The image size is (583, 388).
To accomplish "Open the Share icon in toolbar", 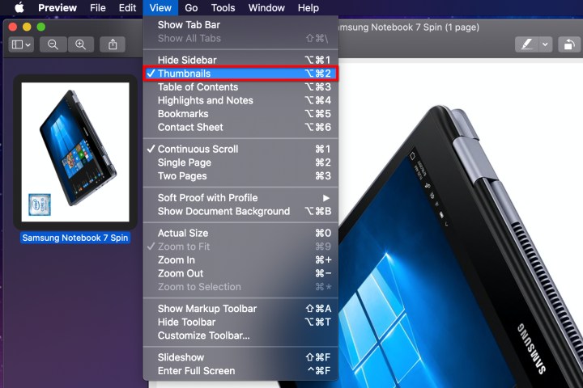I will click(113, 44).
